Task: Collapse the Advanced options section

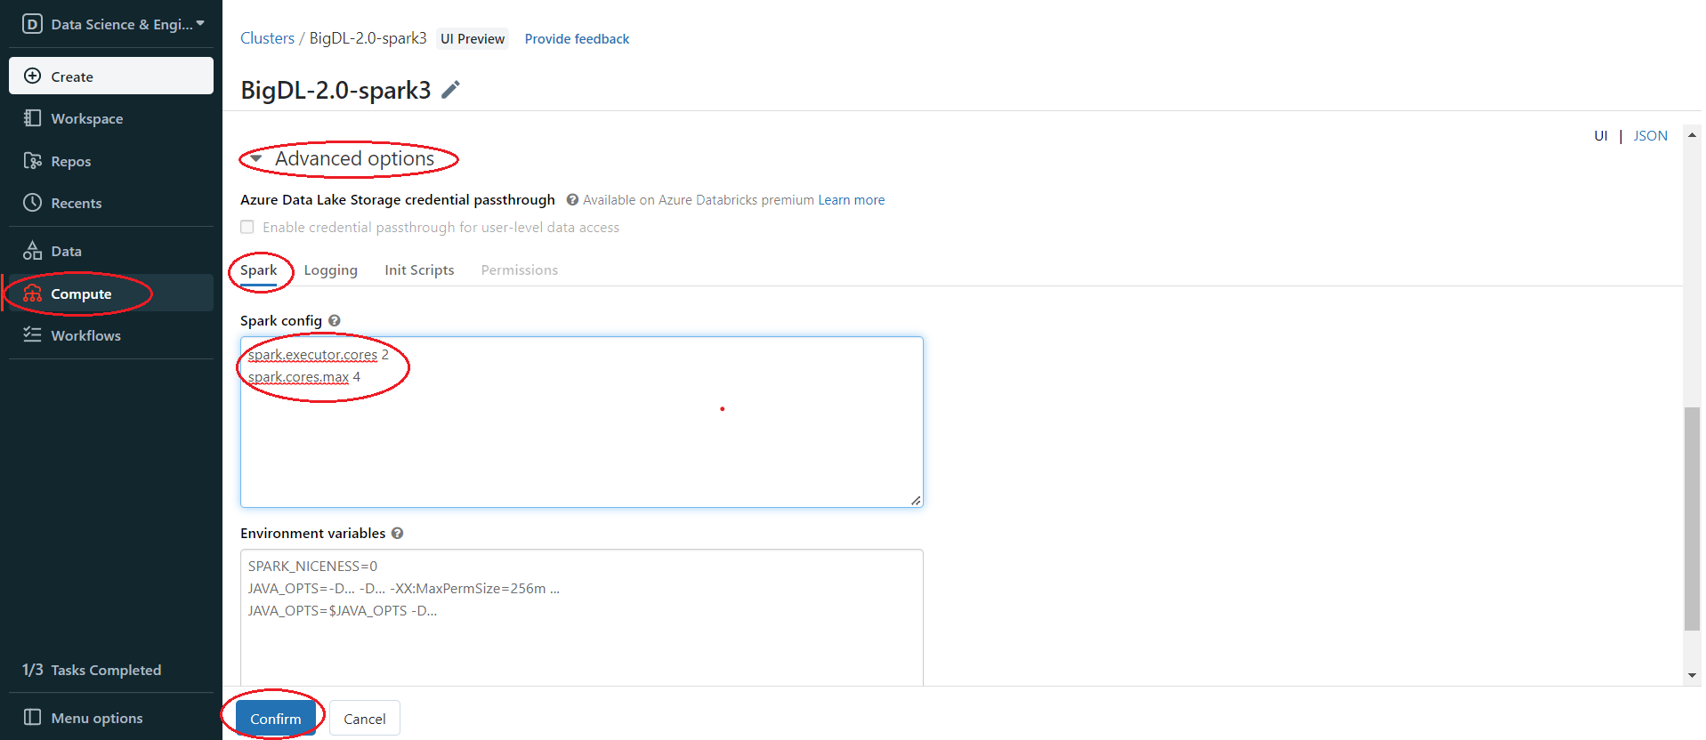Action: [256, 159]
